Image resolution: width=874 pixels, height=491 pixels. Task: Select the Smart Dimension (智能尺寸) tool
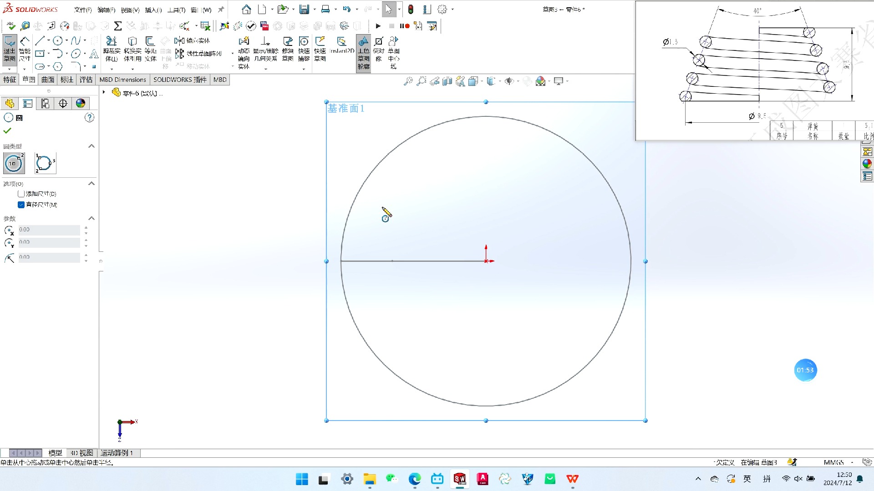tap(25, 49)
